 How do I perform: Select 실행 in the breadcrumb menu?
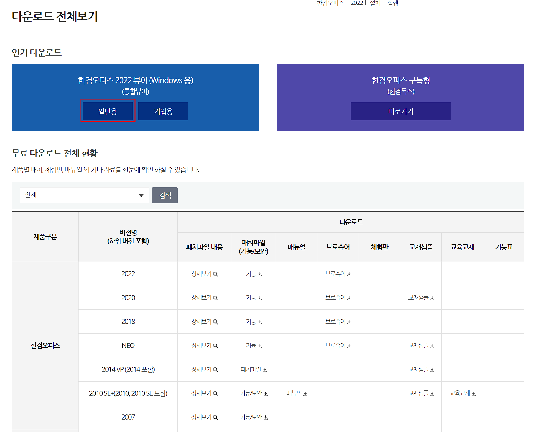coord(393,3)
